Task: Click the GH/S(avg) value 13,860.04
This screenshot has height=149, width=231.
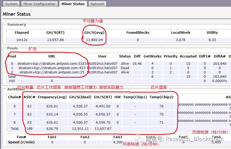Action: click(x=94, y=40)
